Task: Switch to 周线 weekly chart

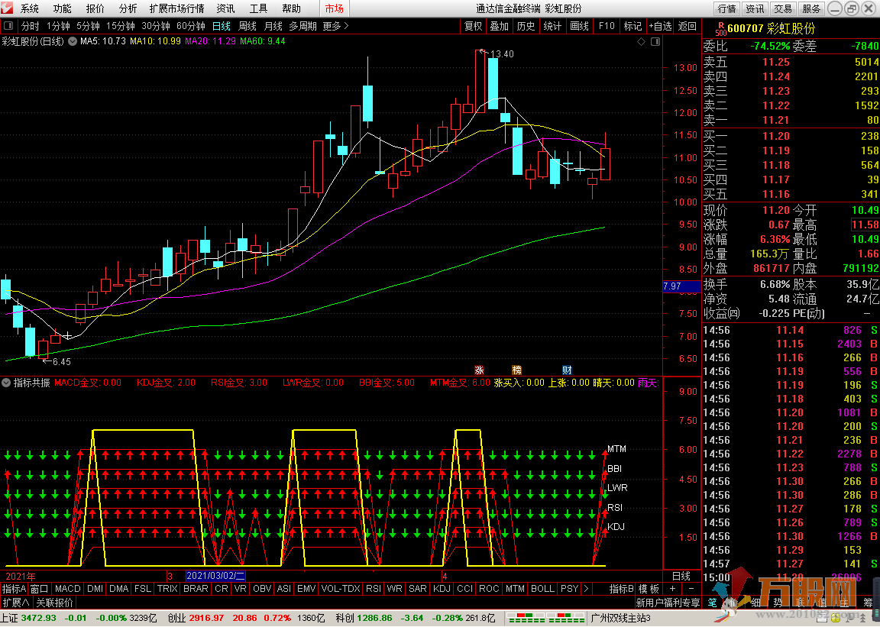Action: [247, 26]
